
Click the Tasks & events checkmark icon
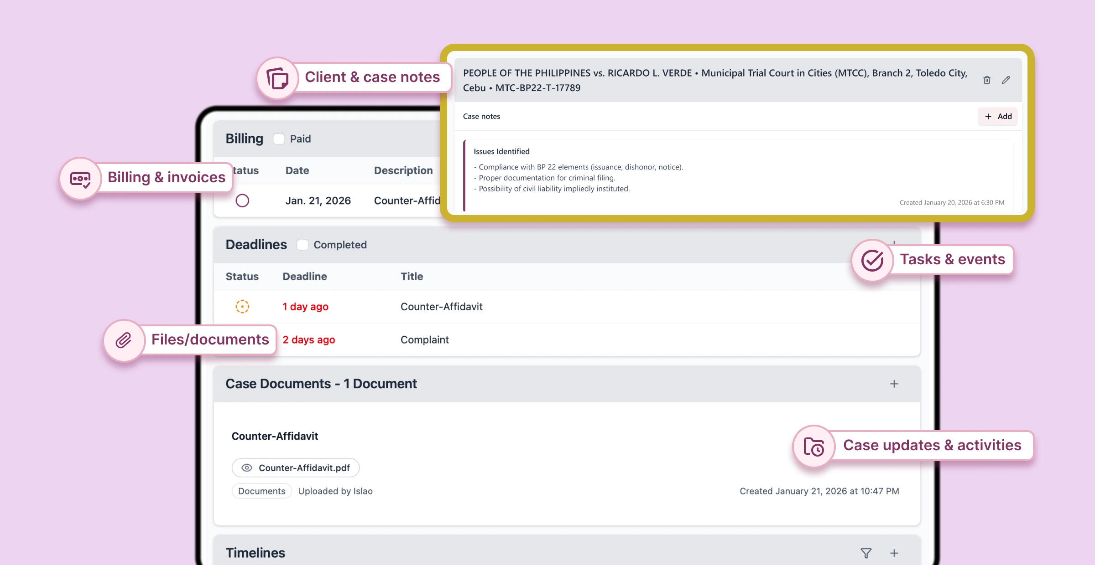click(872, 261)
